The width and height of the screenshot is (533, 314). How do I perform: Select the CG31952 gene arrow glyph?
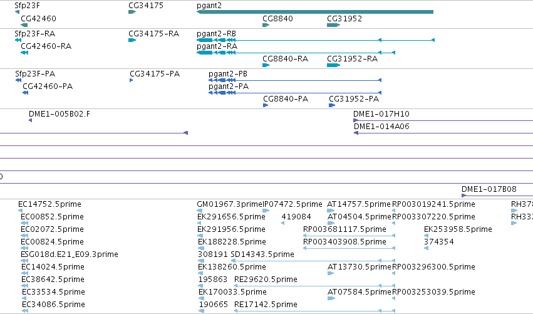pyautogui.click(x=333, y=25)
